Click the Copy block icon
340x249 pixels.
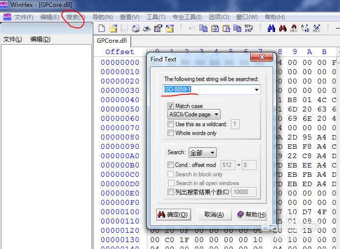(203, 28)
